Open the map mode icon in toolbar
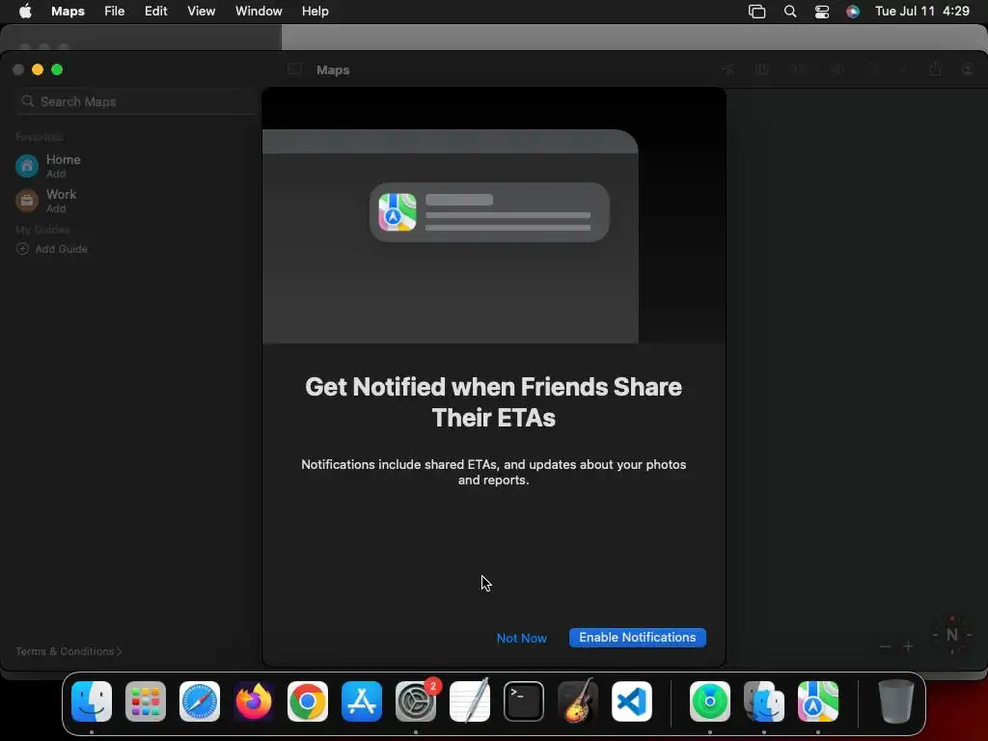Screen dimensions: 988x741 pyautogui.click(x=762, y=69)
